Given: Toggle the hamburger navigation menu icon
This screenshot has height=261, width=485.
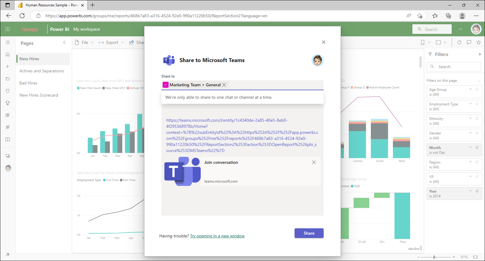Looking at the screenshot, I should [8, 42].
